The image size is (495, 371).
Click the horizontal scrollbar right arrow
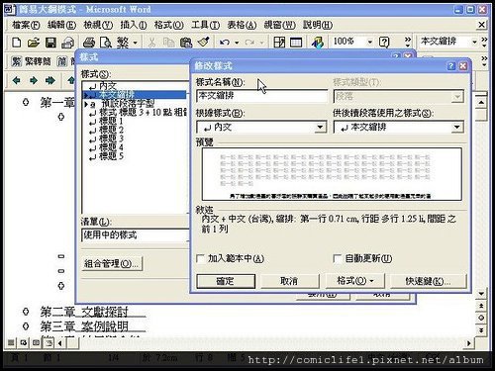click(x=468, y=343)
